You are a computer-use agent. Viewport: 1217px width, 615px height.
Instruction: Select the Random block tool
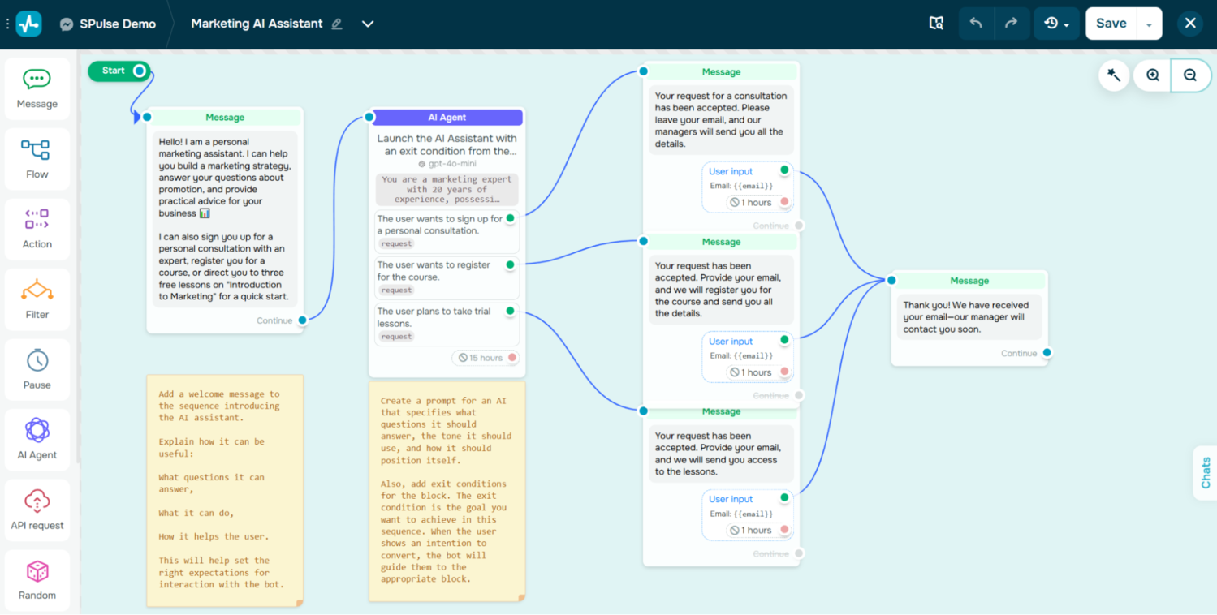37,579
